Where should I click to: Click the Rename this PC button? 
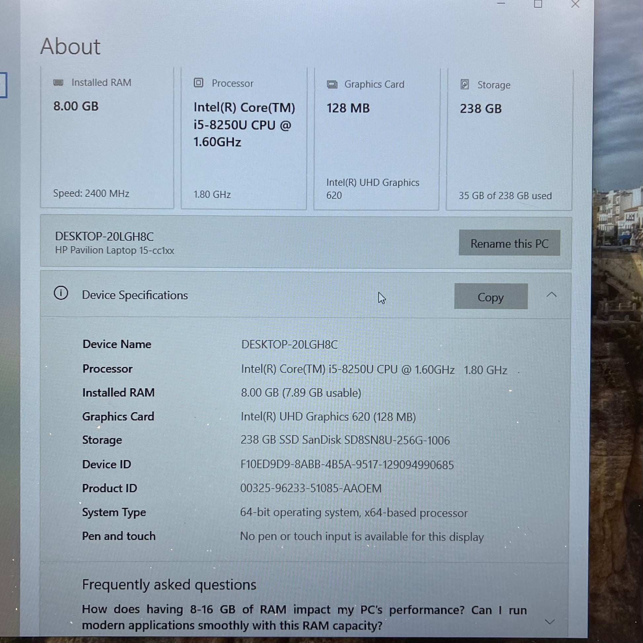click(x=509, y=243)
